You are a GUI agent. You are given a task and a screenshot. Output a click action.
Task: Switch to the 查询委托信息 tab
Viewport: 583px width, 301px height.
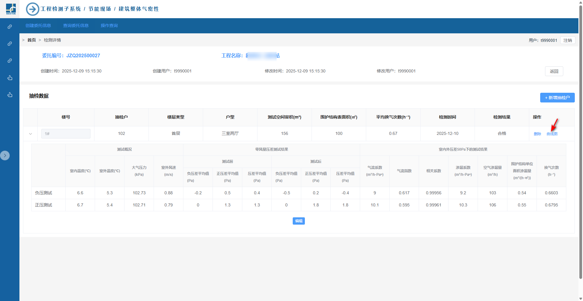[x=76, y=26]
